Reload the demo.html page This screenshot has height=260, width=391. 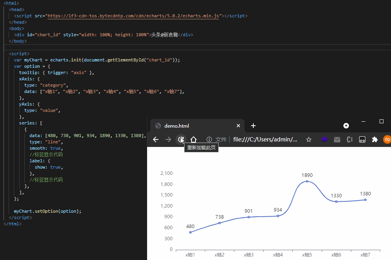[181, 139]
